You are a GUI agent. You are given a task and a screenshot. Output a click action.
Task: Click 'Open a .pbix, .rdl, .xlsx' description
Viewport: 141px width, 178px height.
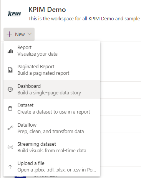56,170
